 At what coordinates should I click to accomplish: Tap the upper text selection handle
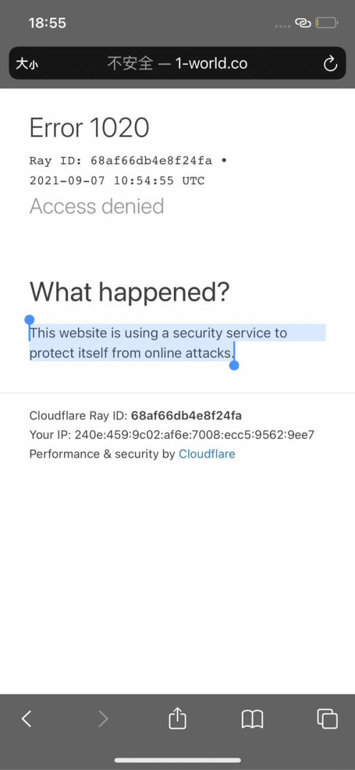click(30, 320)
